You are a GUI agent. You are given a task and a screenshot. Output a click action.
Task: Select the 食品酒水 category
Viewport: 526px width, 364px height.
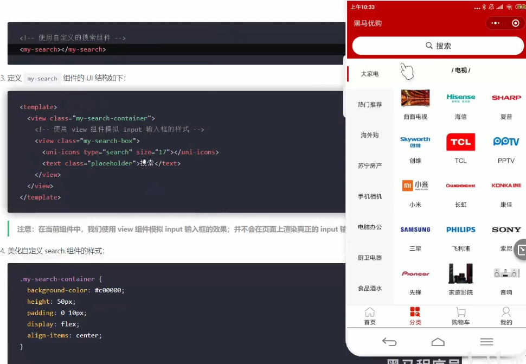370,288
